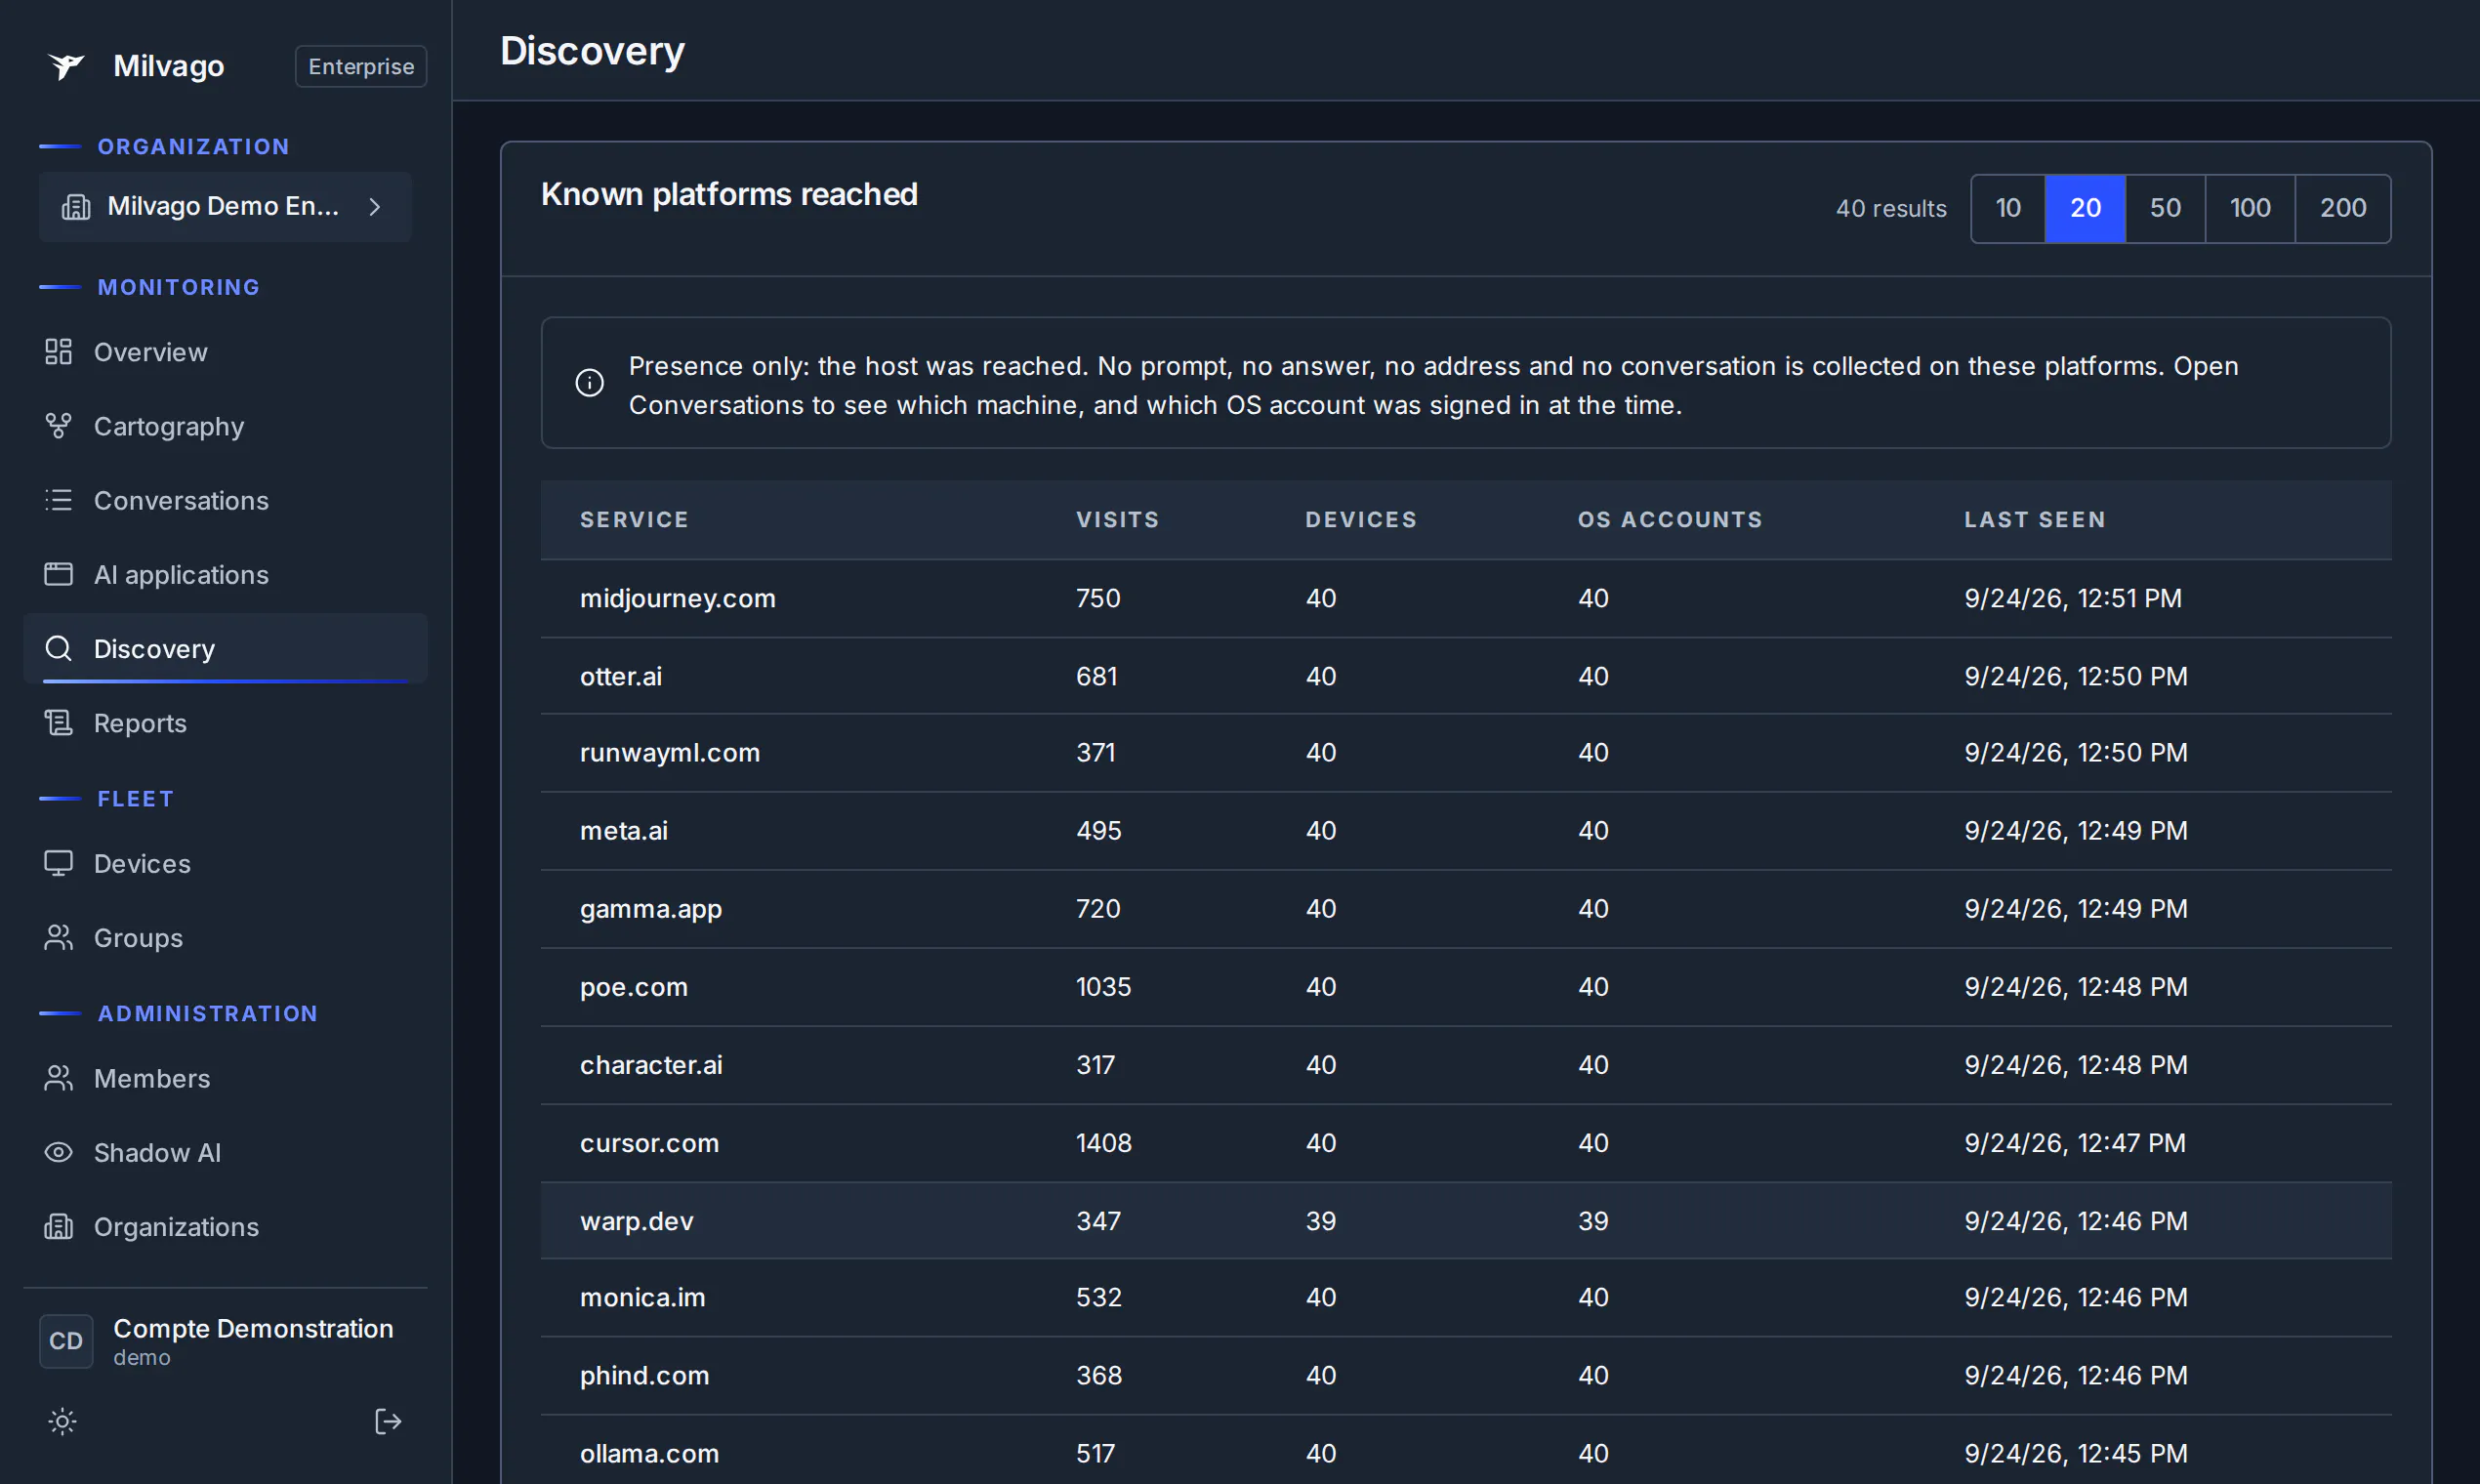Viewport: 2480px width, 1484px height.
Task: Click the Organizations building icon
Action: 58,1226
